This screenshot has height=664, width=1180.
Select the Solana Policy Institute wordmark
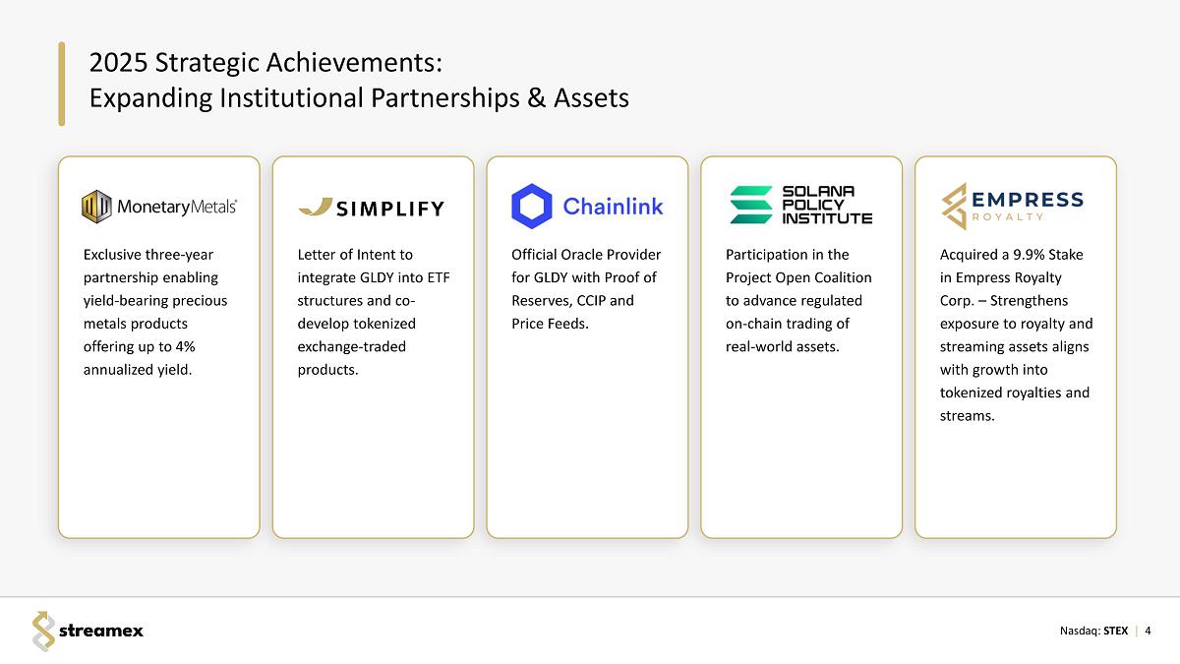click(826, 205)
